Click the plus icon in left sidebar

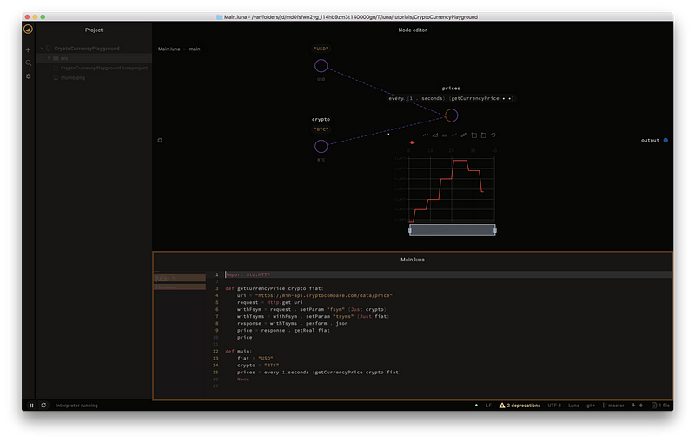28,49
